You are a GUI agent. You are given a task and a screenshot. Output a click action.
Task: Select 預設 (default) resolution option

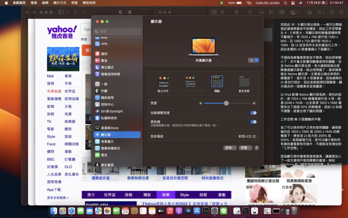click(x=217, y=84)
